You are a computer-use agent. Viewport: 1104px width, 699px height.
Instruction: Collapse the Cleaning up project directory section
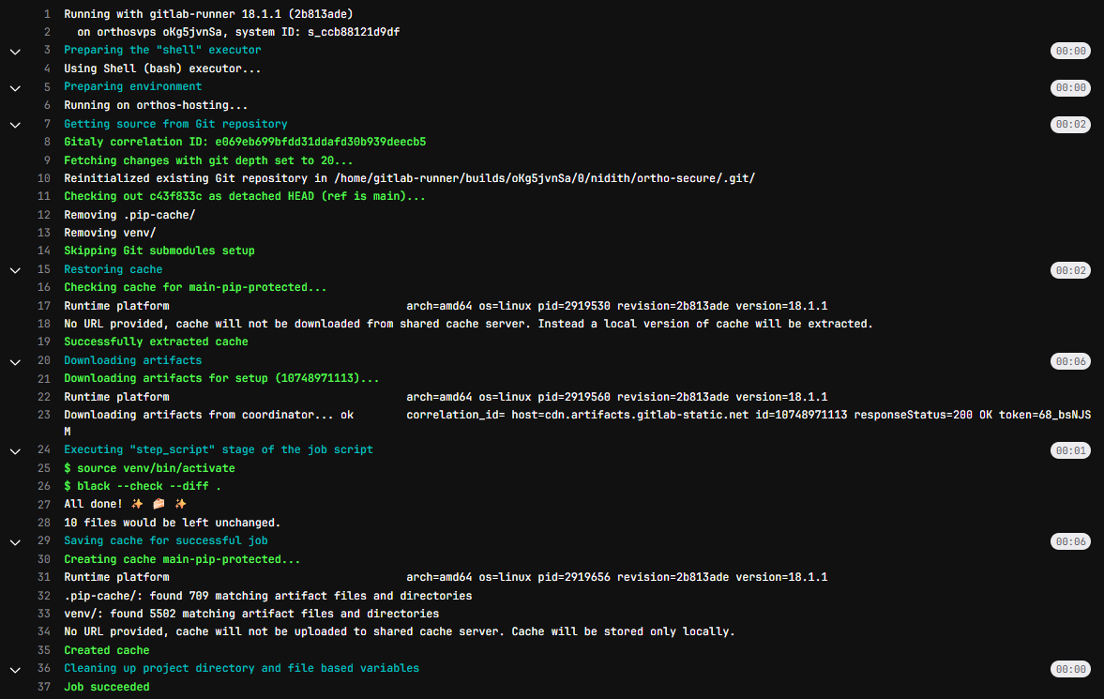click(x=15, y=669)
